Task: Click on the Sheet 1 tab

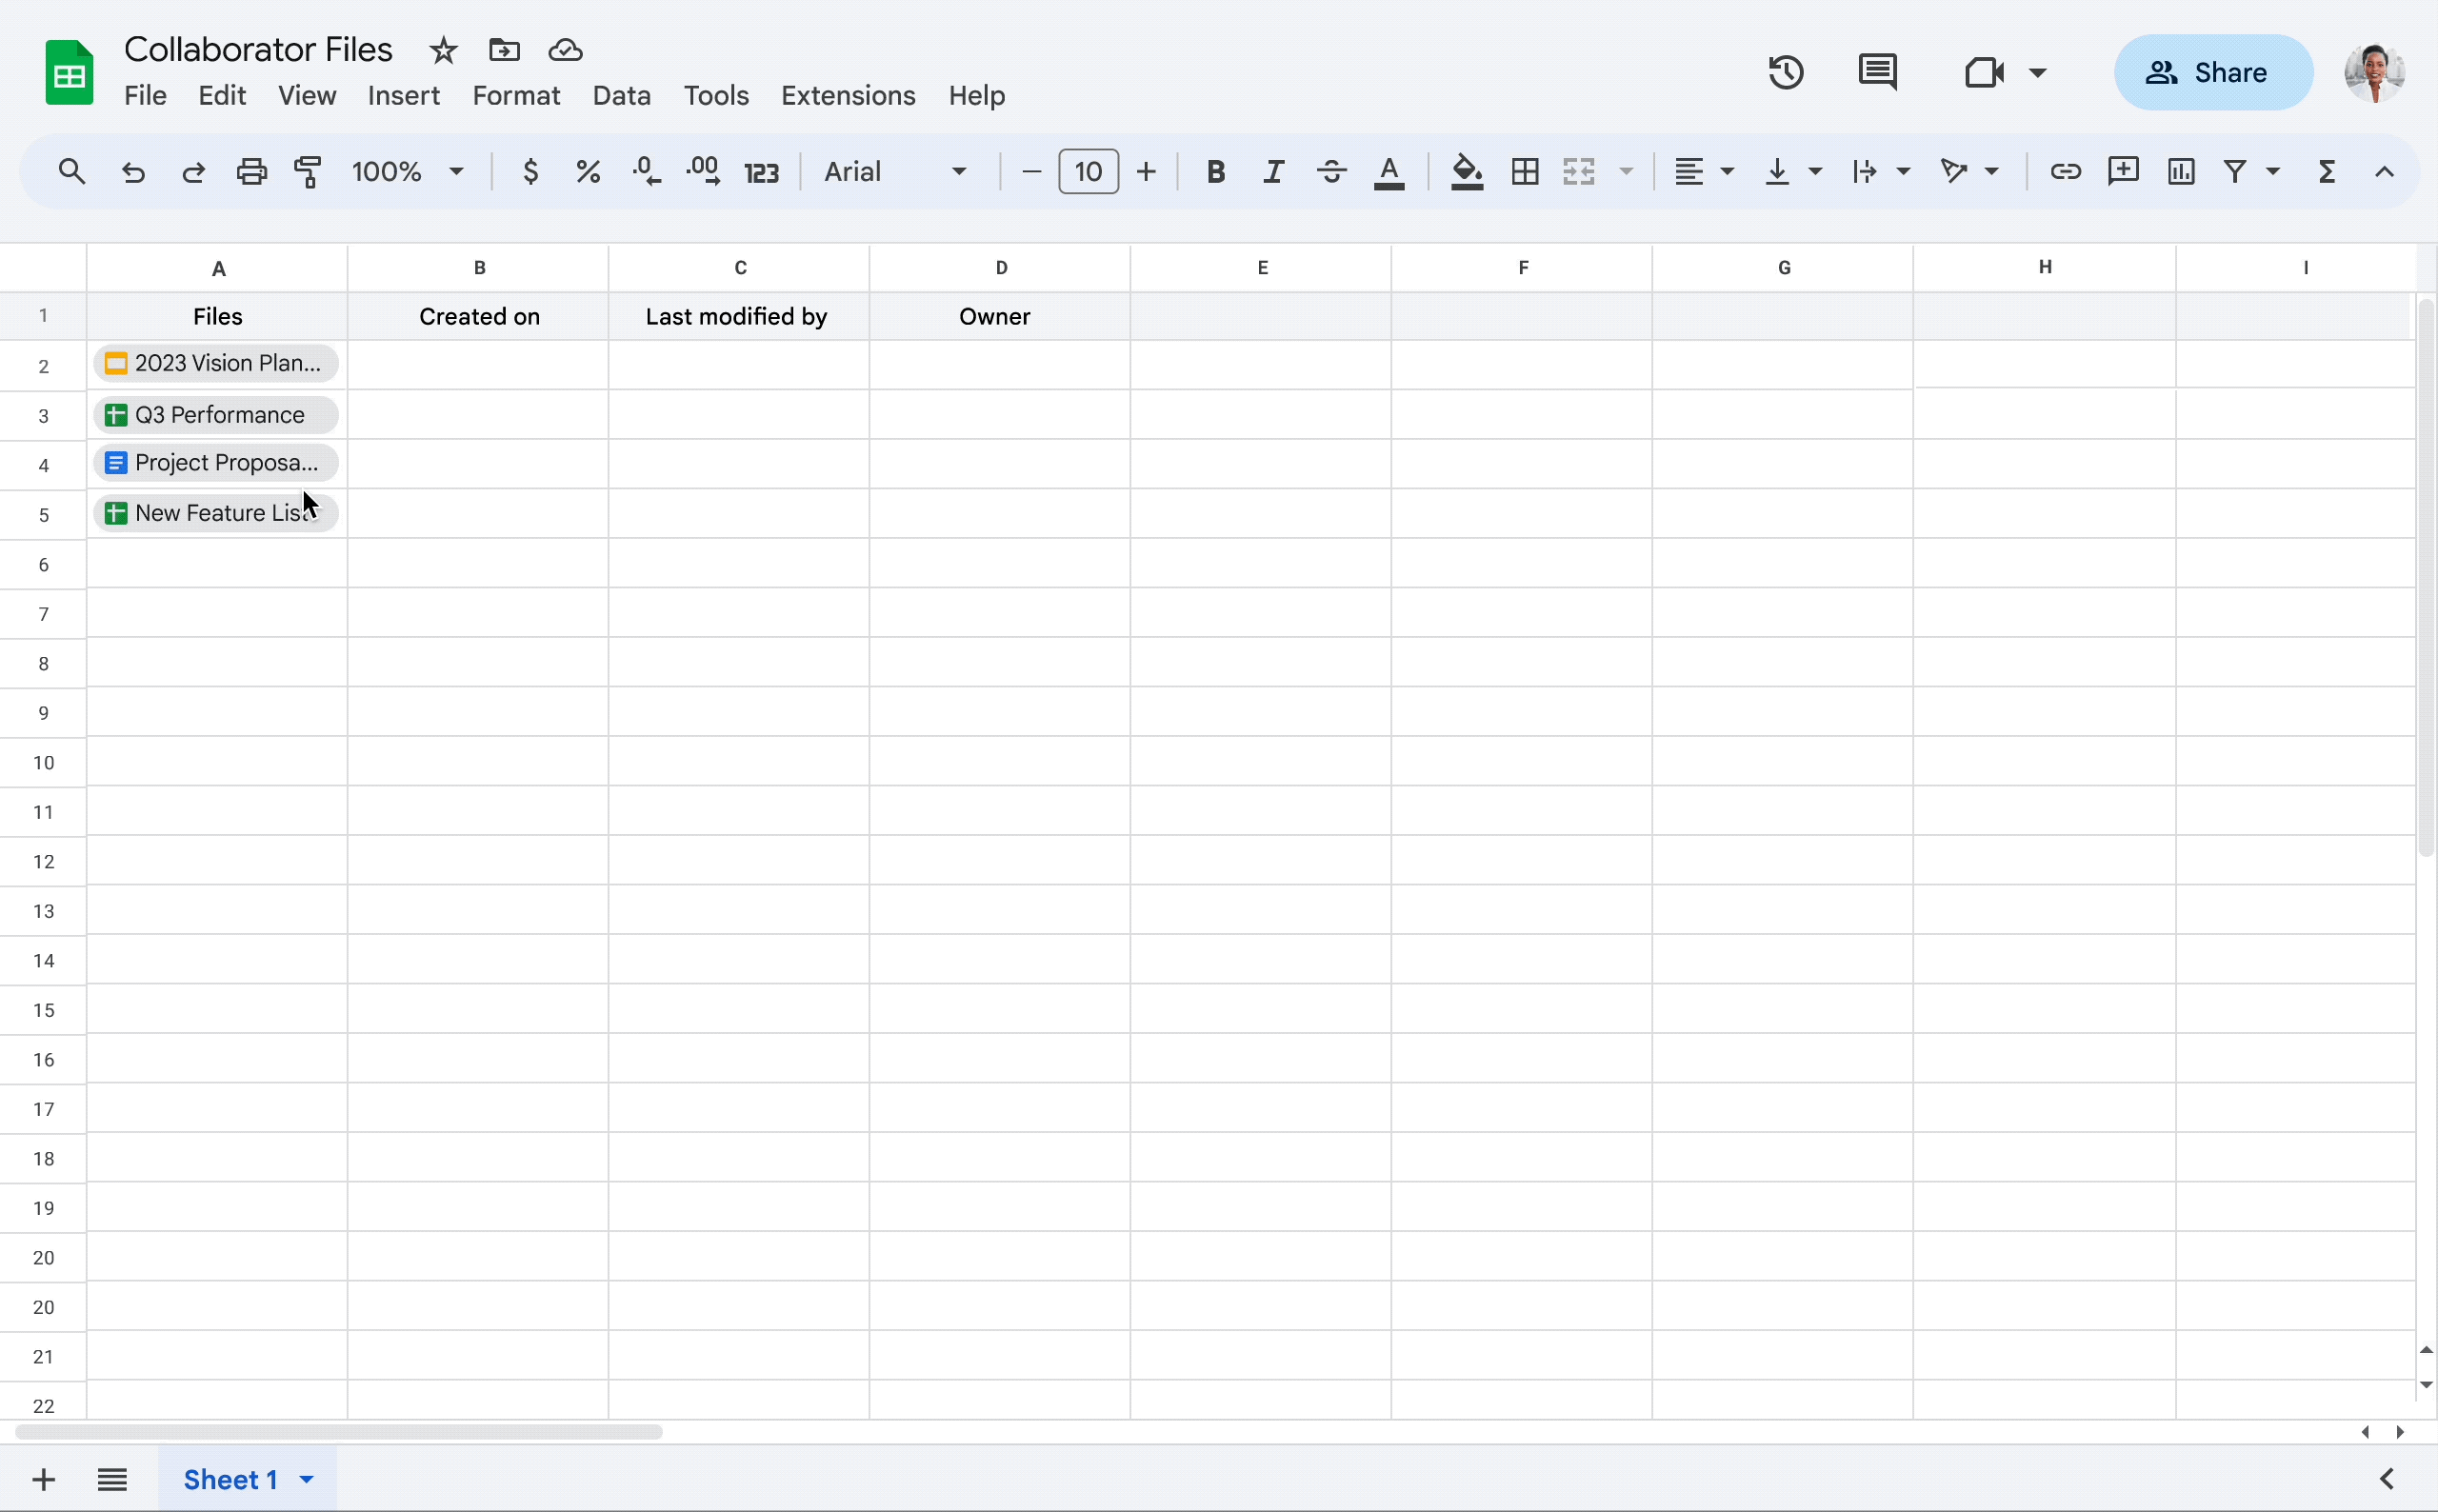Action: (231, 1479)
